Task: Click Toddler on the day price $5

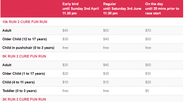Action: click(x=147, y=91)
